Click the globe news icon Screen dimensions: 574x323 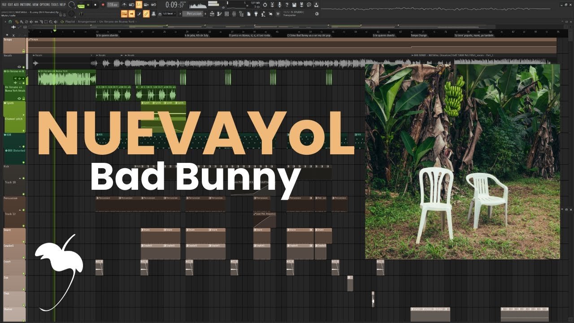pyautogui.click(x=317, y=13)
